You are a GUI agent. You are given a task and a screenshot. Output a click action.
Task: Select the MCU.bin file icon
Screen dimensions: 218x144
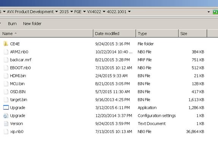coord(6,84)
